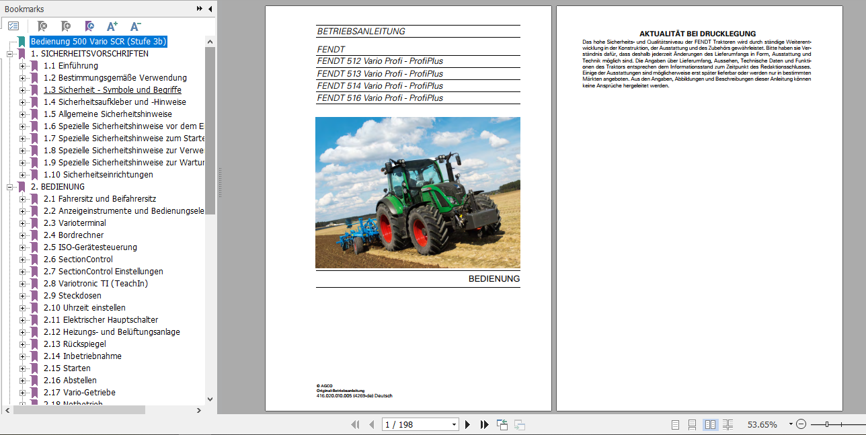Click the zoom slider handle
866x435 pixels.
tap(827, 424)
